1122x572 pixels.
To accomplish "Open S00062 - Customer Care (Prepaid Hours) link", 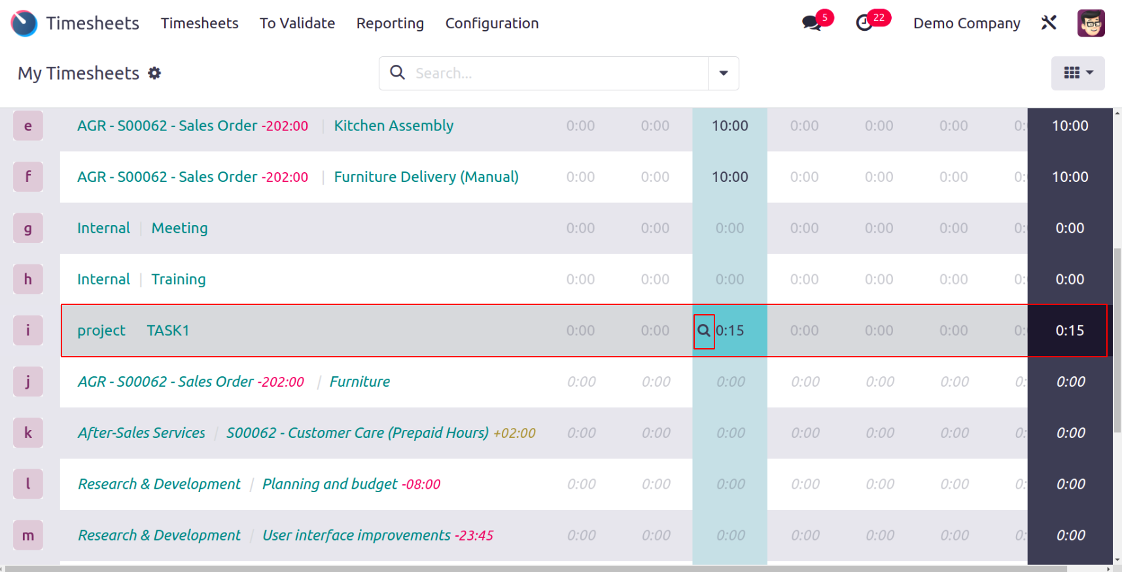I will (357, 433).
